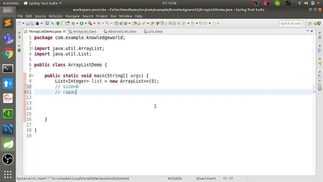Open the New file dropdown arrow
323x182 pixels.
(23, 23)
